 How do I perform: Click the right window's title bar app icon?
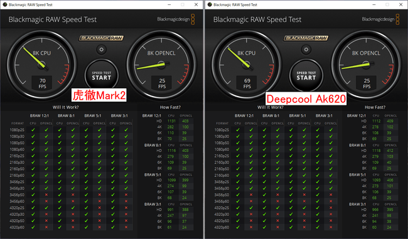[210, 4]
